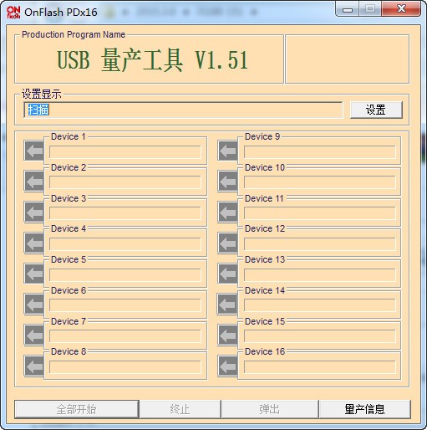Click the arrow icon beside Device 1

(34, 151)
